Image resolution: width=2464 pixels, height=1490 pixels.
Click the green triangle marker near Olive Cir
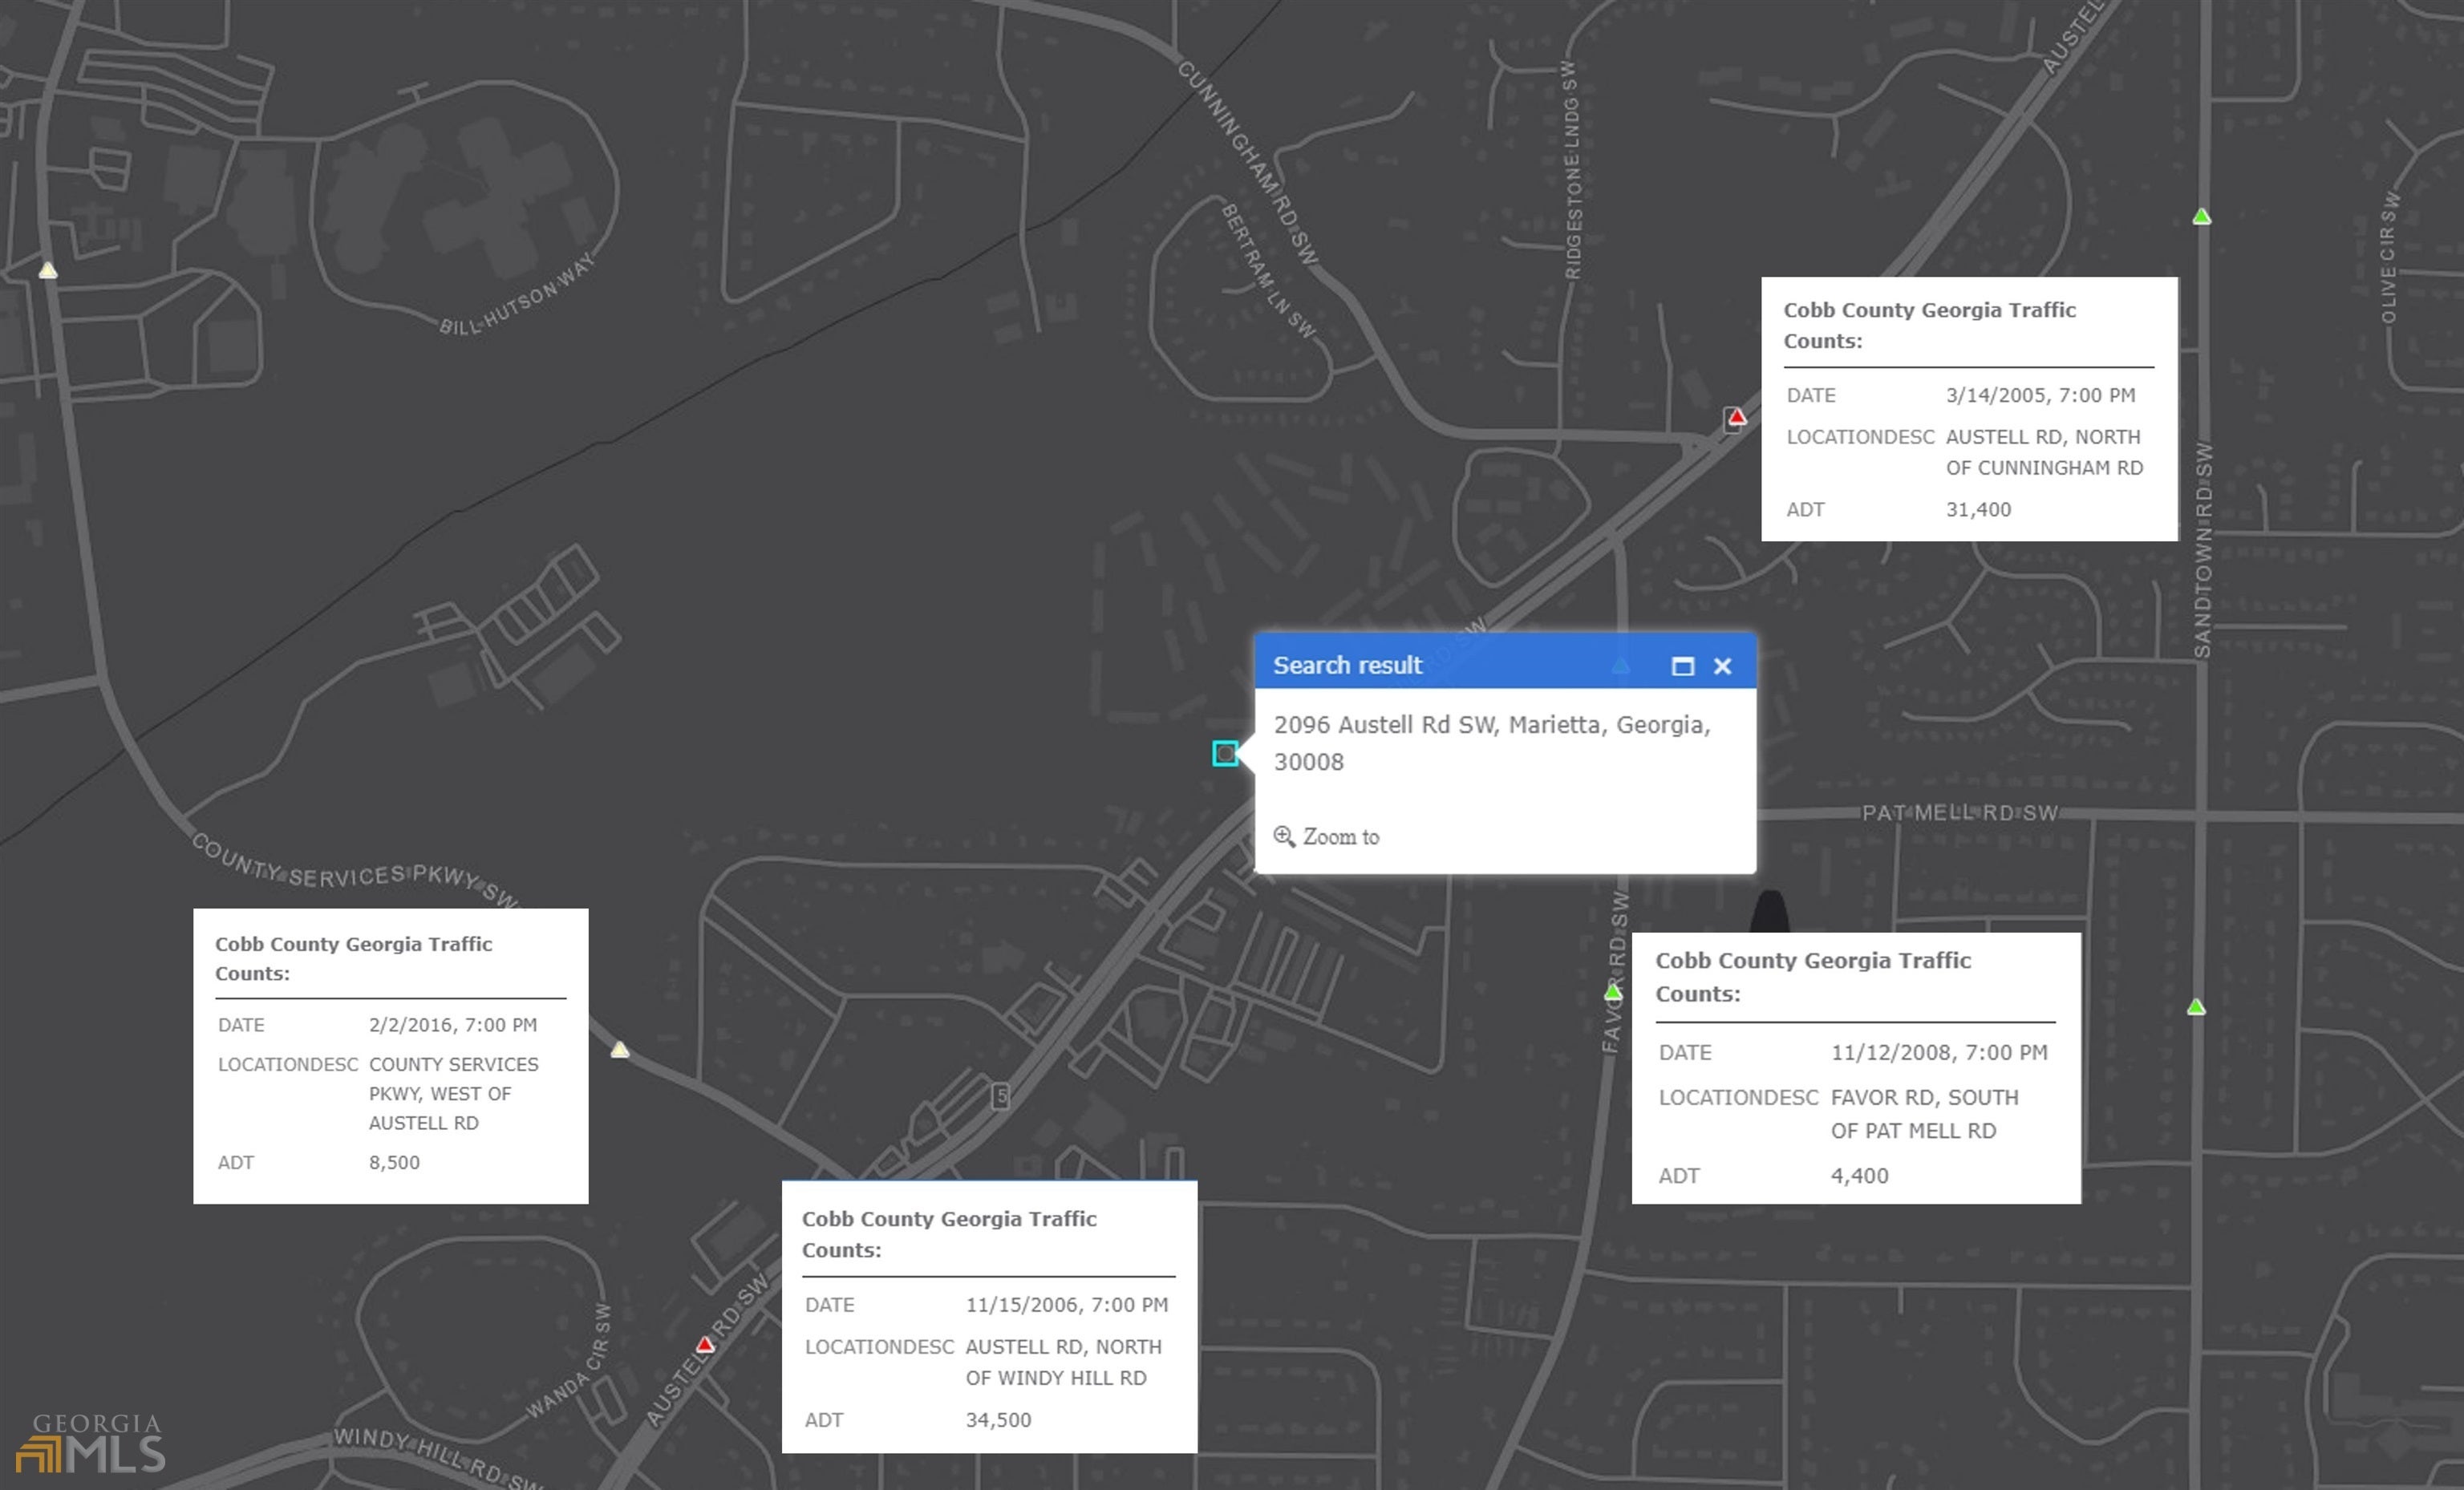(x=2201, y=217)
